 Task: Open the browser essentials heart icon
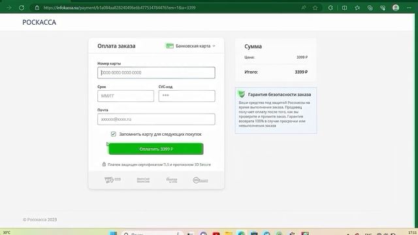[383, 8]
